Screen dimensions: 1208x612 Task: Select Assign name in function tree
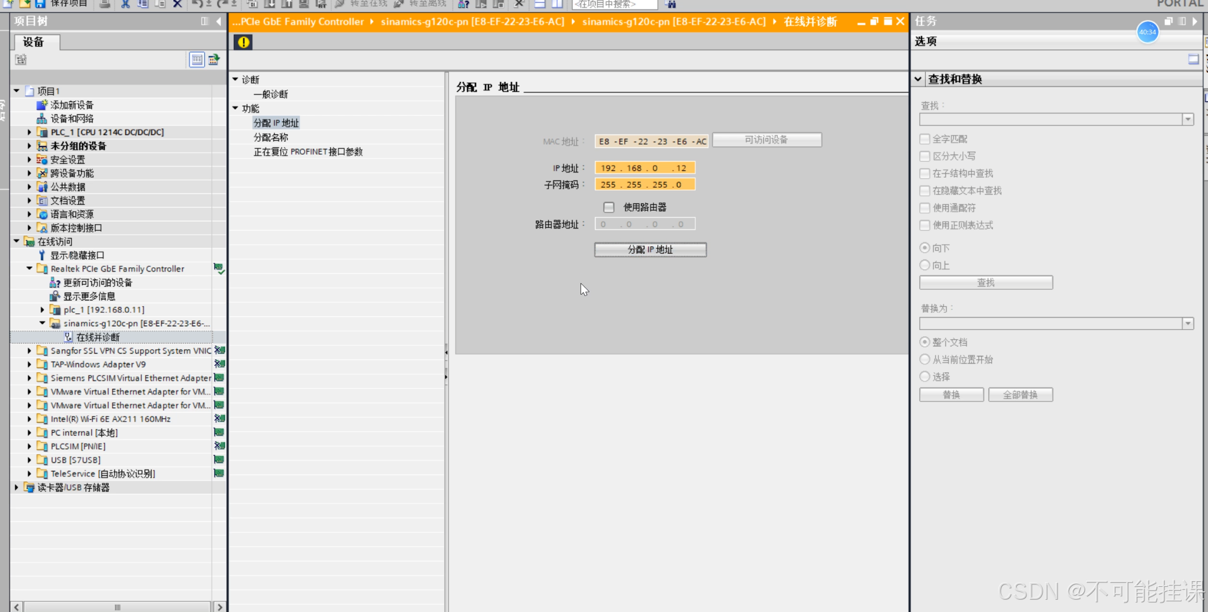(x=271, y=137)
